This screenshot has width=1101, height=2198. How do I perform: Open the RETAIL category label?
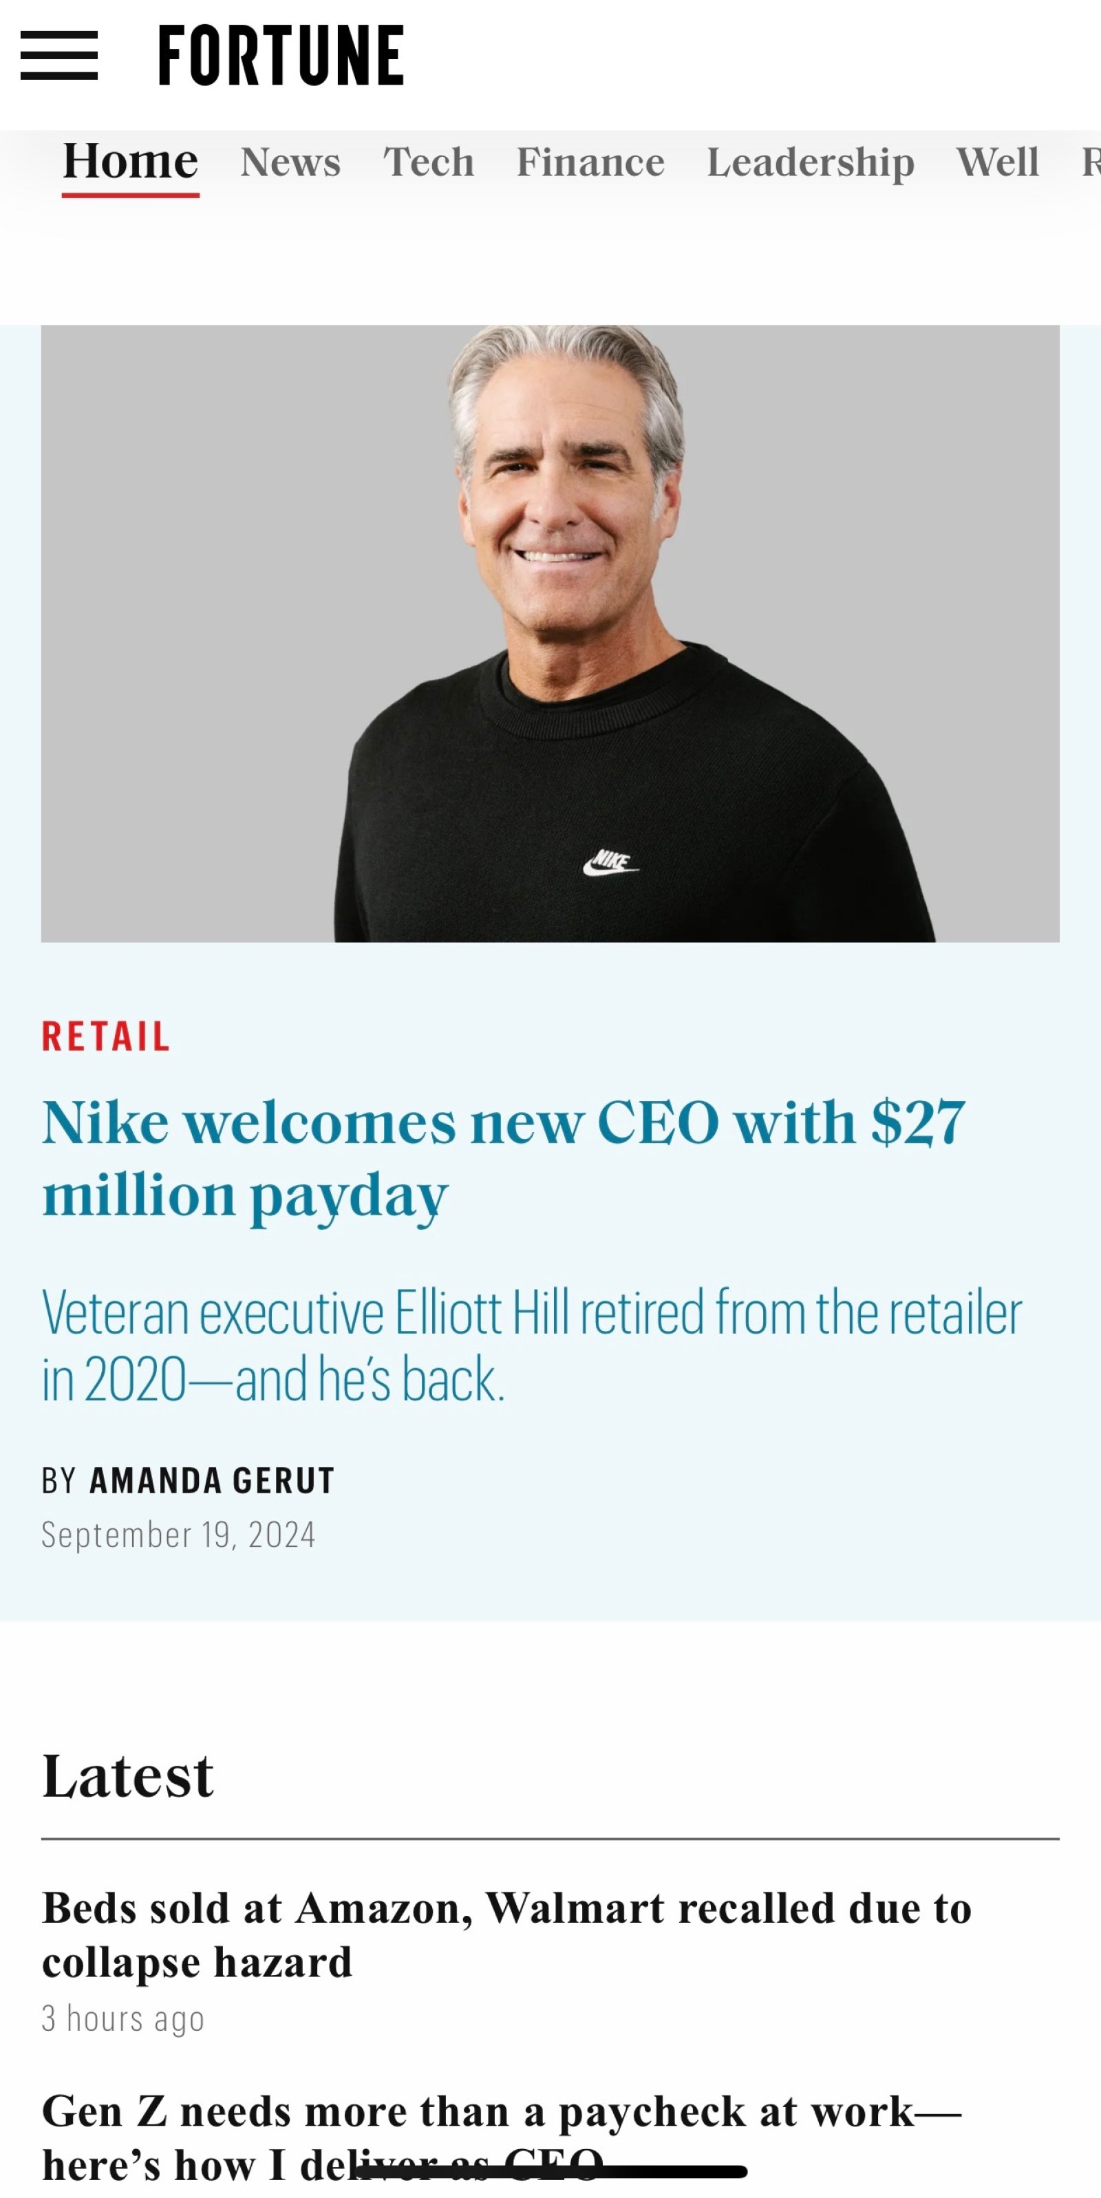click(106, 1036)
